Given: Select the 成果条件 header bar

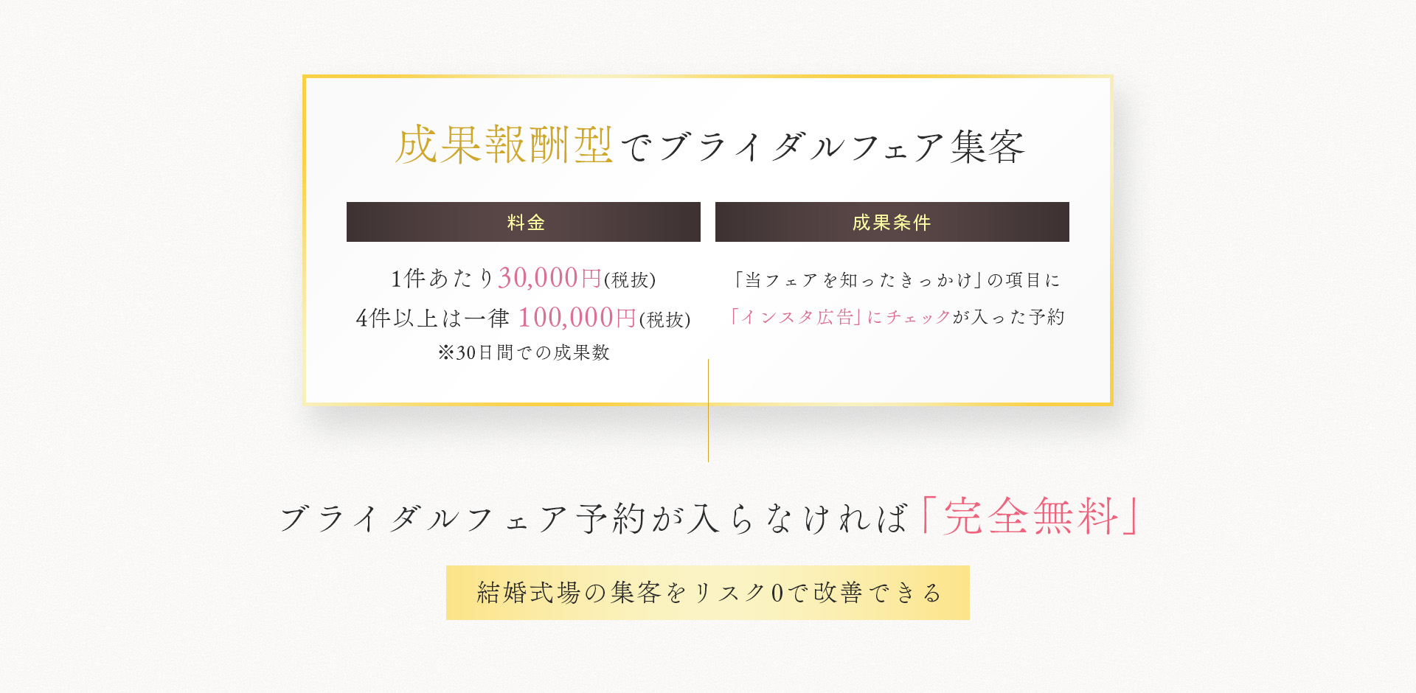Looking at the screenshot, I should (892, 222).
